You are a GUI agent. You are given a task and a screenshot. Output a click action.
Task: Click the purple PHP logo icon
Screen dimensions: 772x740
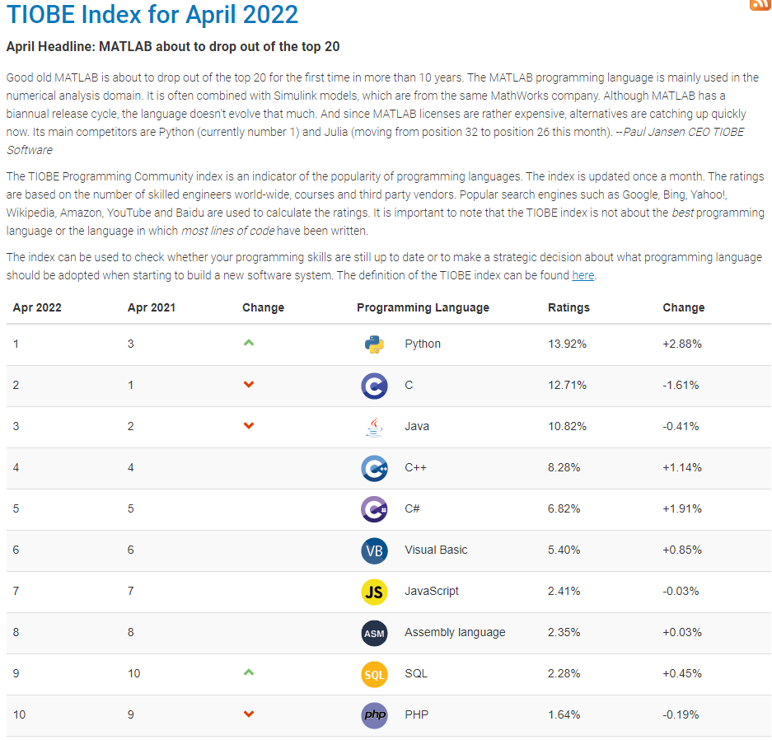click(374, 715)
